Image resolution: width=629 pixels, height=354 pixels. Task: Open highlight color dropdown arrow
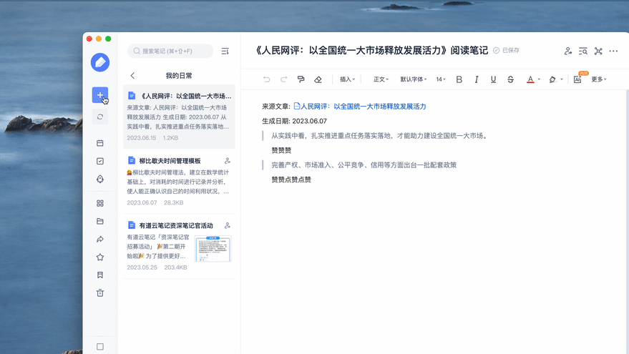(562, 79)
